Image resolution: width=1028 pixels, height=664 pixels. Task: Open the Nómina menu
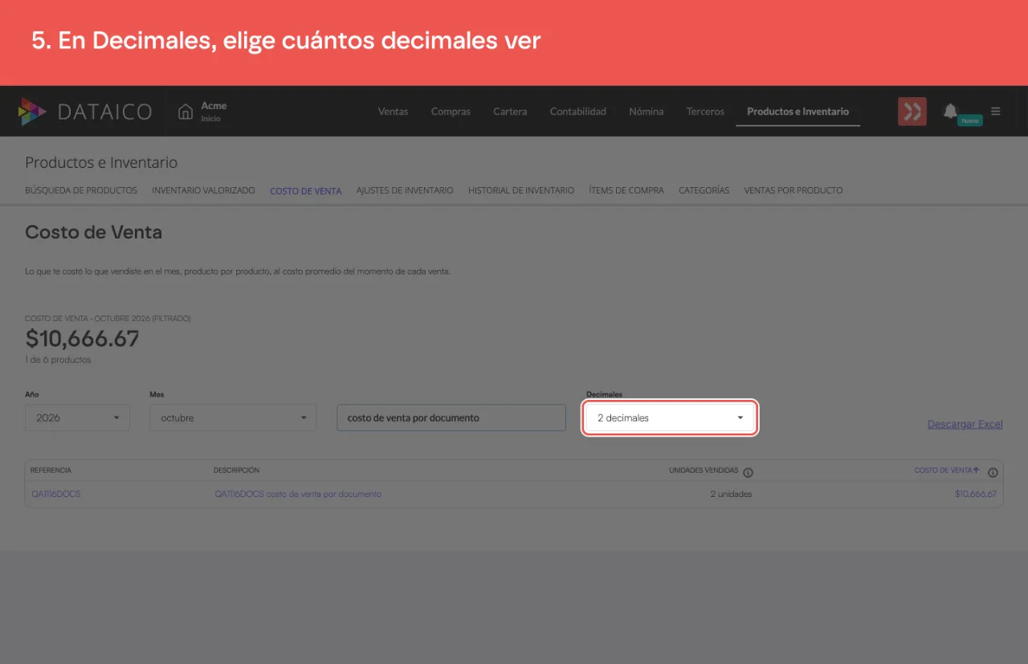click(646, 112)
